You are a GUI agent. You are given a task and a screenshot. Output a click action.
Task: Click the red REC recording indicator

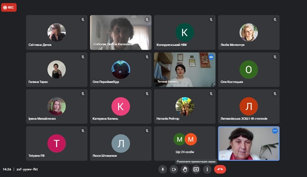pos(9,7)
